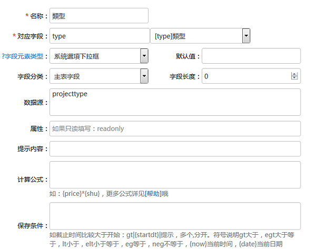Click the 对应字段 input containing type
The width and height of the screenshot is (316, 249).
(x=100, y=36)
